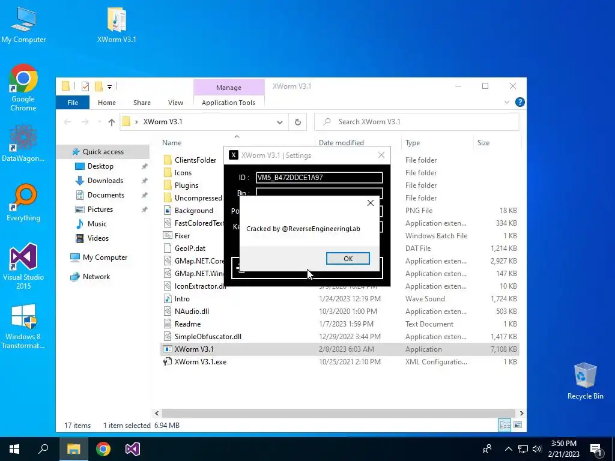Open the My Computer desktop icon
Viewport: 615px width, 461px height.
(x=23, y=25)
